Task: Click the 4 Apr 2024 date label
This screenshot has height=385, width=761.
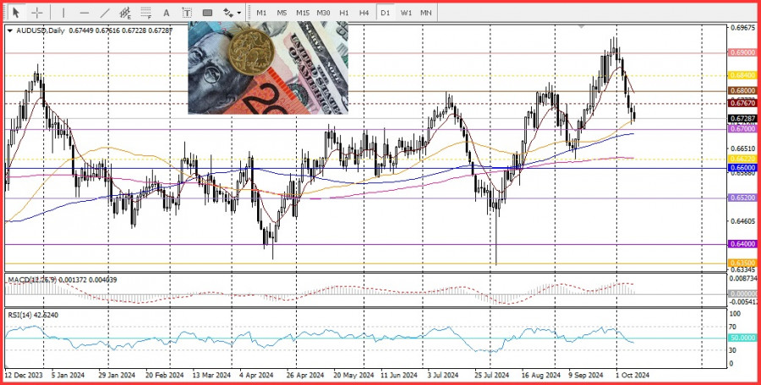Action: [257, 376]
